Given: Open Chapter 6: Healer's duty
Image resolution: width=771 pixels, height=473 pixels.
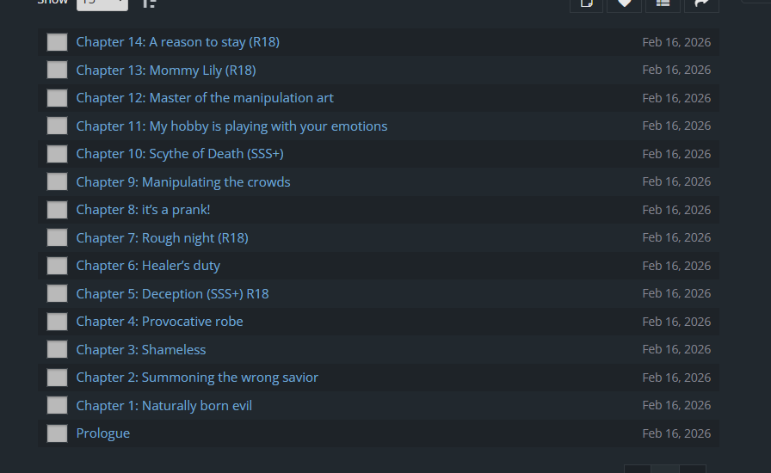Looking at the screenshot, I should pyautogui.click(x=148, y=266).
